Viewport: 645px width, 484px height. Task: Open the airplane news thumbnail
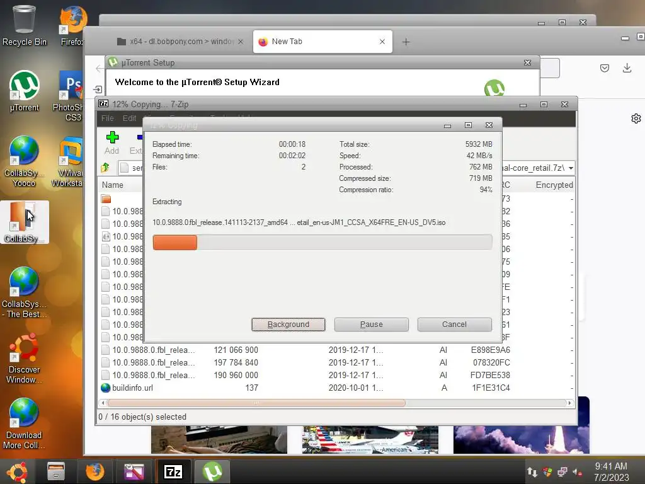pyautogui.click(x=370, y=439)
